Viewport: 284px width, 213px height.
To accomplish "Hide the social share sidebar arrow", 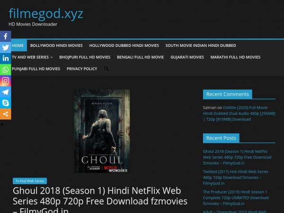I will click(x=2, y=124).
